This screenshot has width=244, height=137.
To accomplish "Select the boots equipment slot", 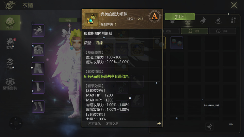I will (x=38, y=106).
